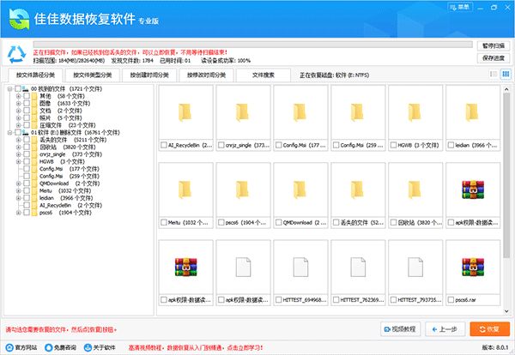Switch to 按文件类型分类 tab
The height and width of the screenshot is (355, 515).
pyautogui.click(x=93, y=75)
